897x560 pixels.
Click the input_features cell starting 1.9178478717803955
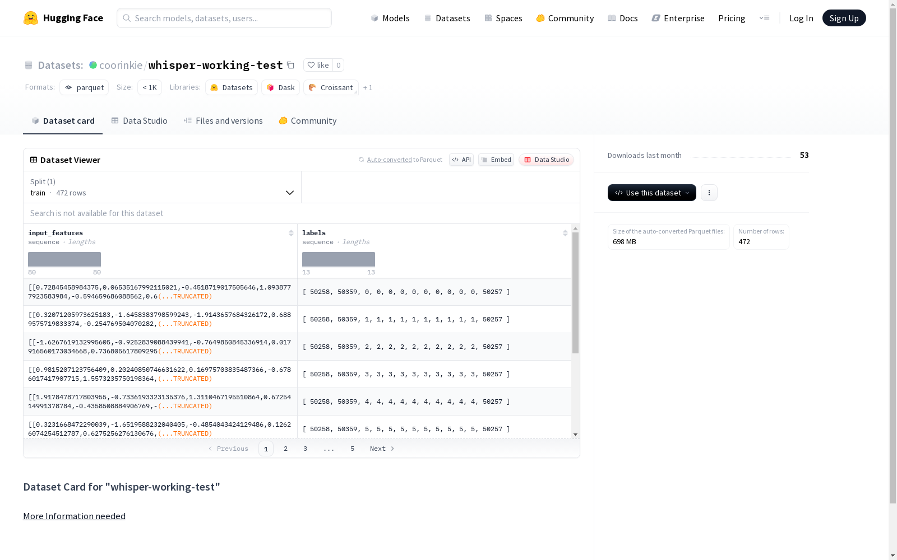click(160, 402)
